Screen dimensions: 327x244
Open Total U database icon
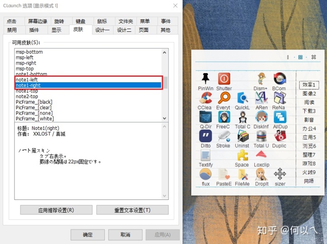[x=261, y=136]
